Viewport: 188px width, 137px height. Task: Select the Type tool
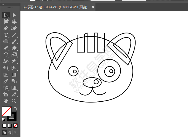pos(6,35)
